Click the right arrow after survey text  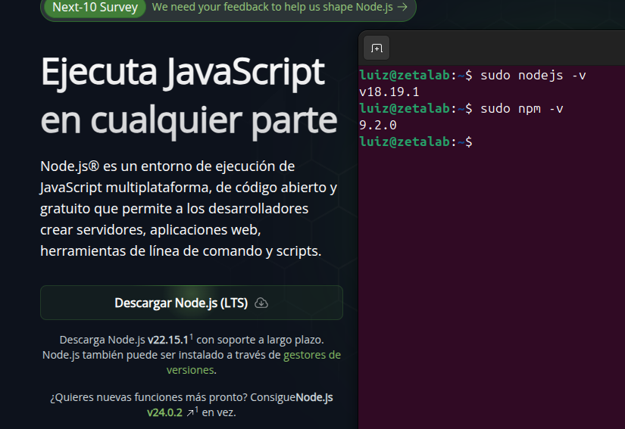[402, 8]
